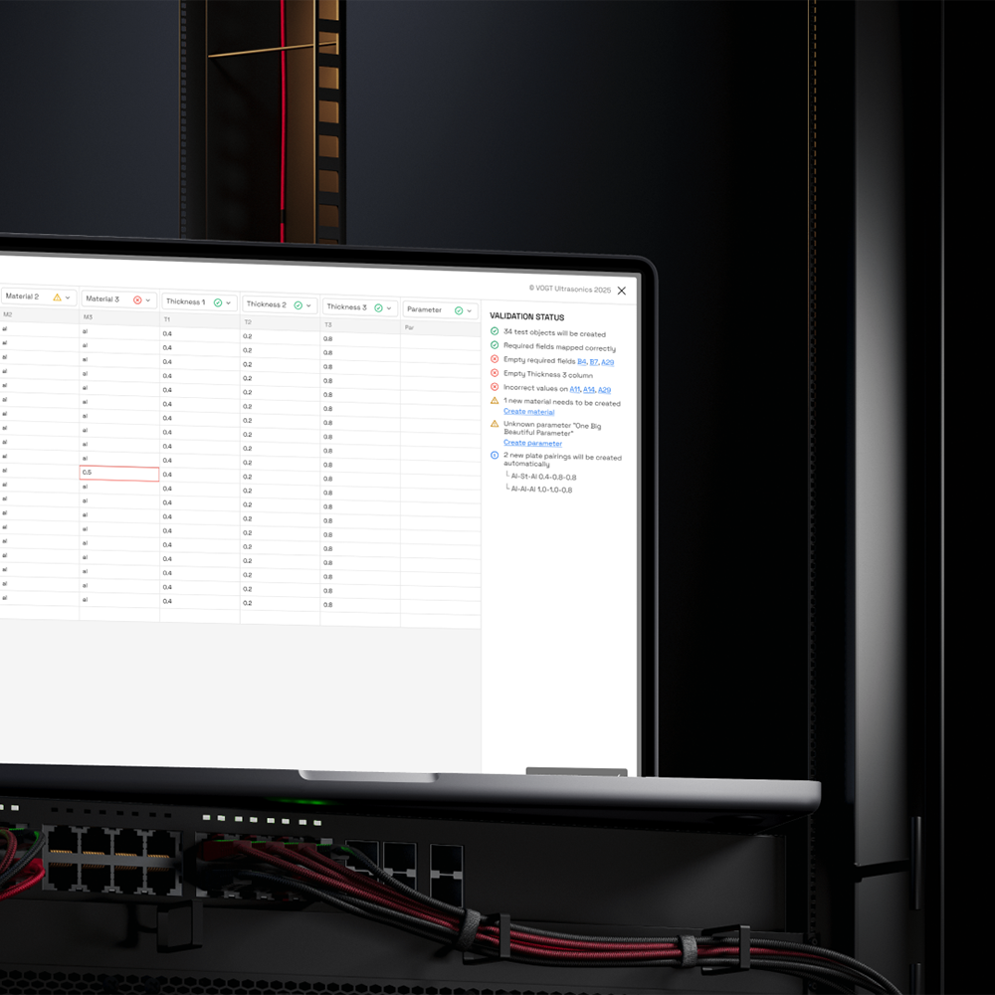Viewport: 995px width, 995px height.
Task: Click the blue info icon beside plate pairings
Action: [x=495, y=455]
